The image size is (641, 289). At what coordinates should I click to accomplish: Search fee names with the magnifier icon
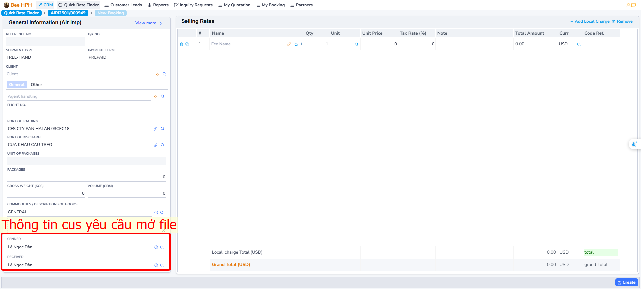296,44
